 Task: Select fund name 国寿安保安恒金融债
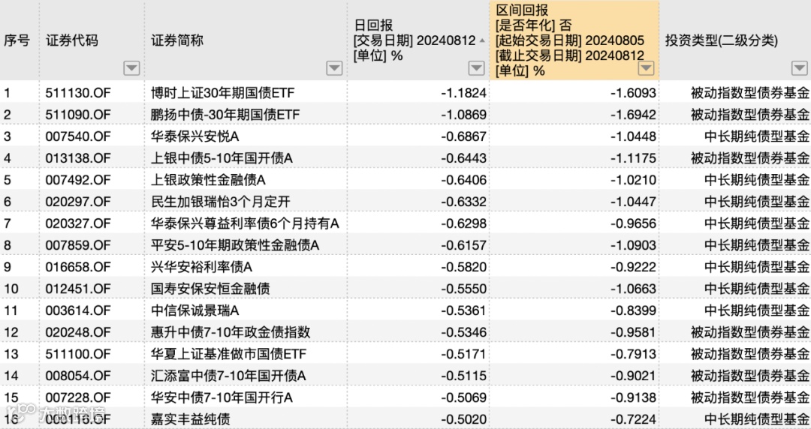210,289
